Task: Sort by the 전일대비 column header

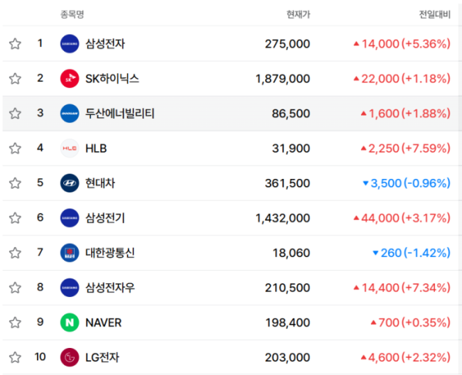Action: [x=434, y=14]
